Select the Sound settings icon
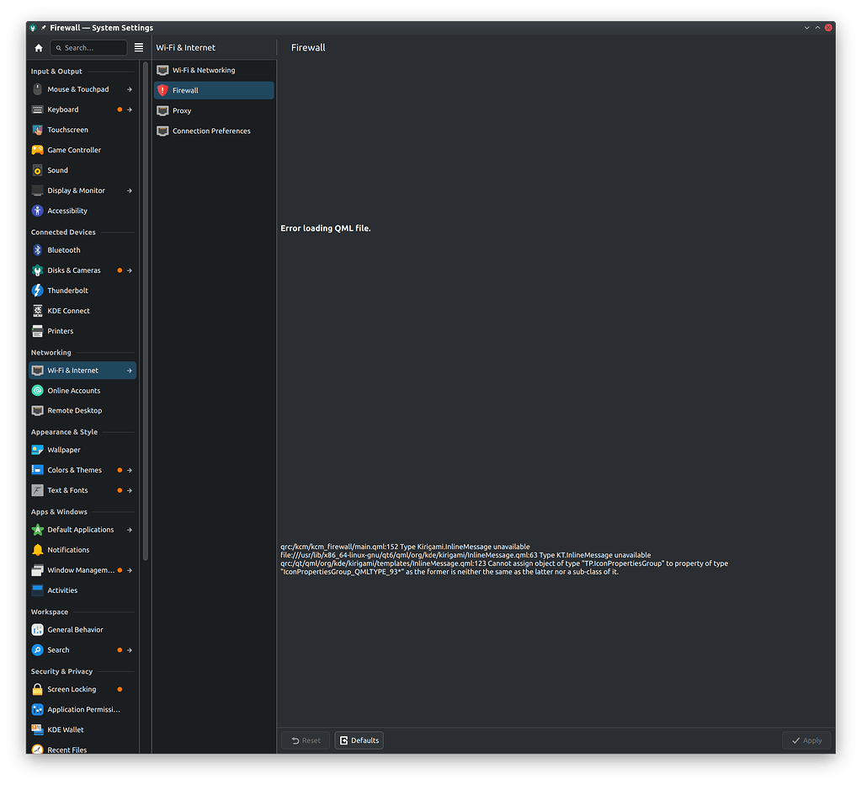This screenshot has height=785, width=862. (37, 170)
